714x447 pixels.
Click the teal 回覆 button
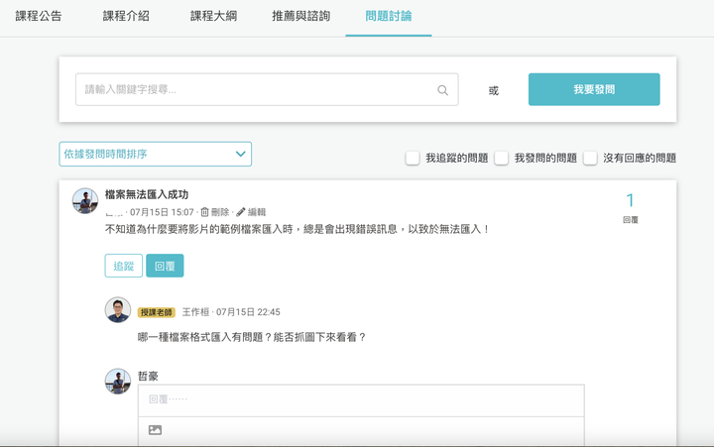click(x=165, y=266)
